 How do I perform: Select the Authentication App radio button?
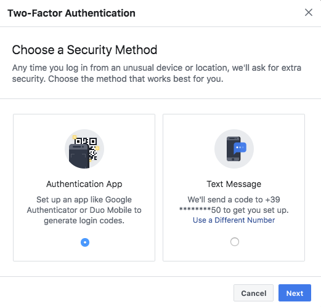click(x=85, y=242)
